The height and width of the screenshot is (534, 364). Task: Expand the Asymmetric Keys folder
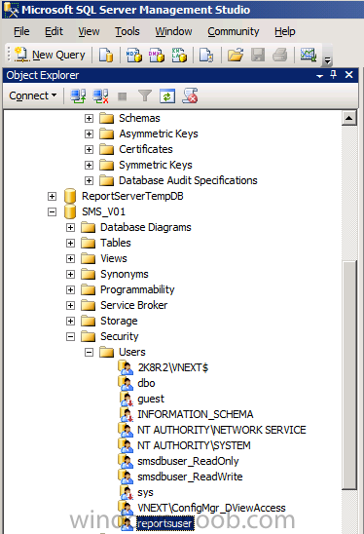(x=89, y=133)
